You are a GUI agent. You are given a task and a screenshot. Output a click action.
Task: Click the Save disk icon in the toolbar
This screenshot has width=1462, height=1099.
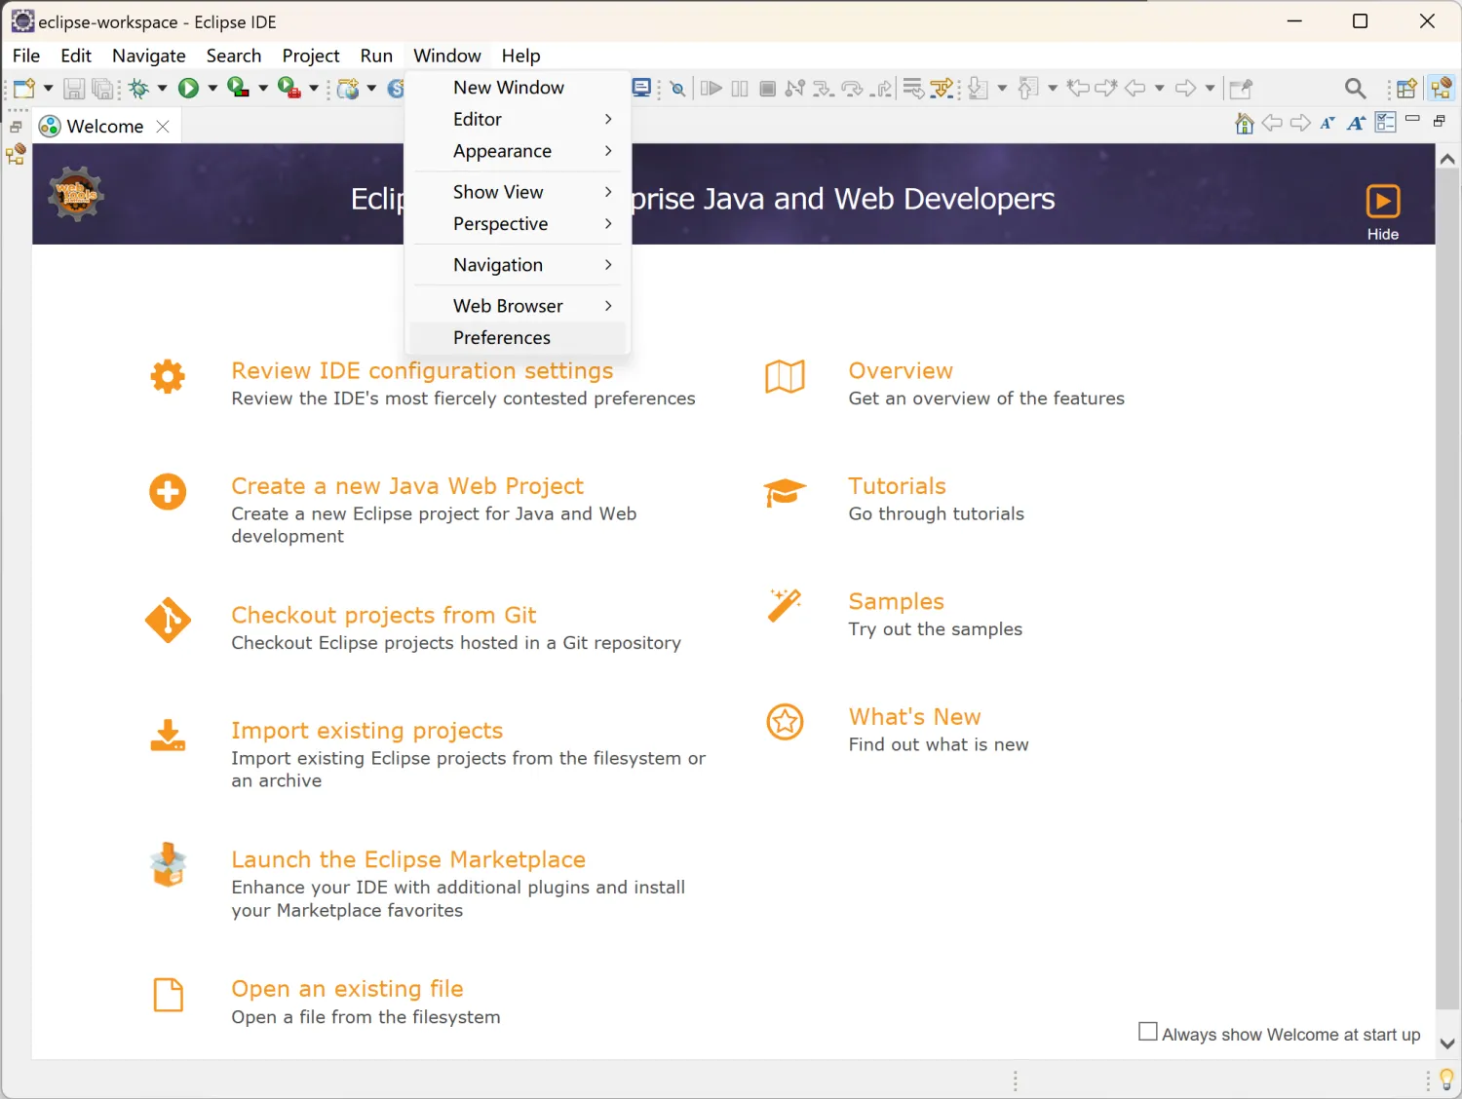point(73,89)
